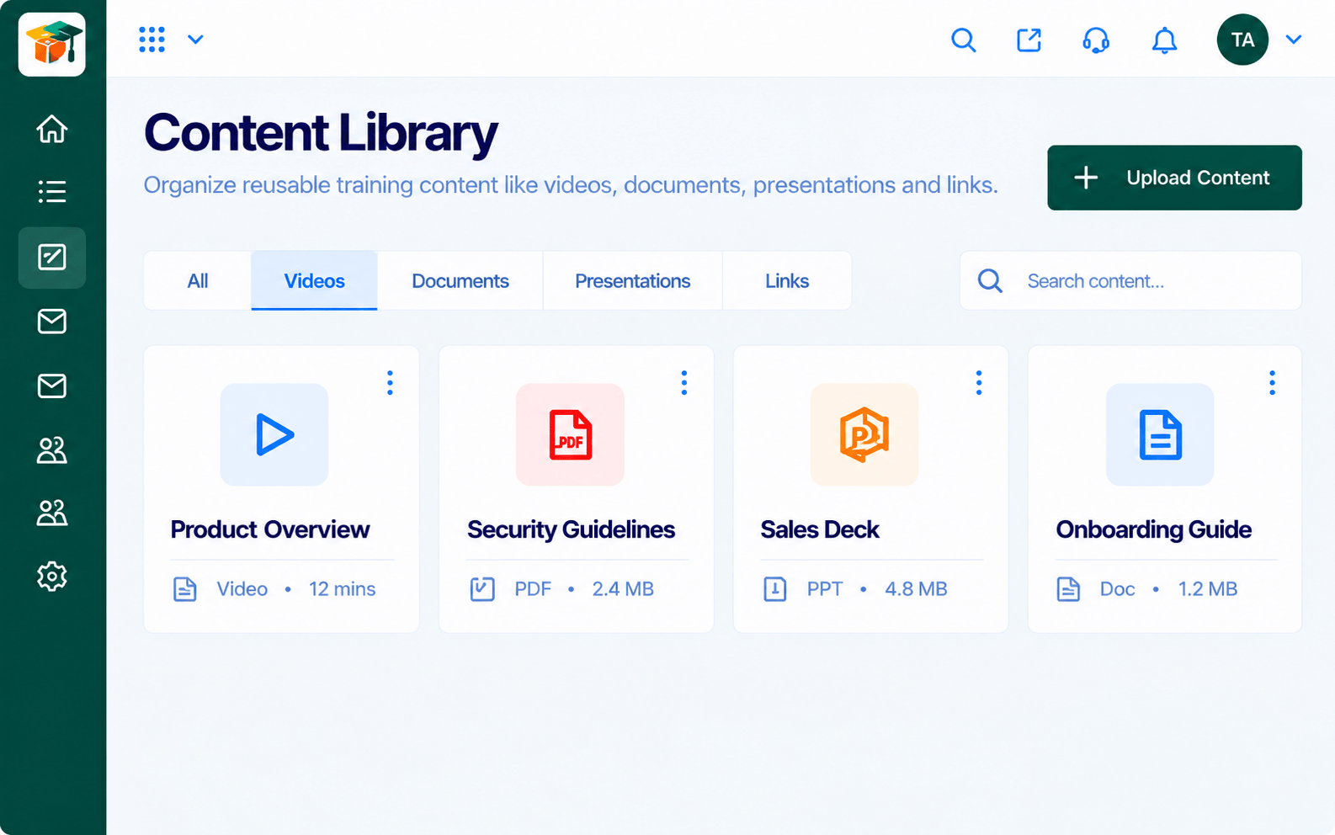This screenshot has height=835, width=1335.
Task: Click the play icon on Product Overview
Action: click(x=274, y=434)
